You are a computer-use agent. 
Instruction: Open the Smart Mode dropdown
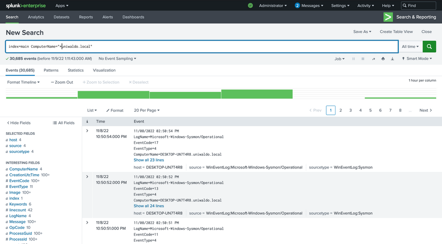417,59
